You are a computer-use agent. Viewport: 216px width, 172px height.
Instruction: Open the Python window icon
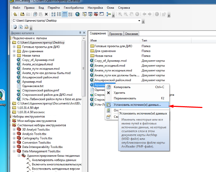click(102, 14)
